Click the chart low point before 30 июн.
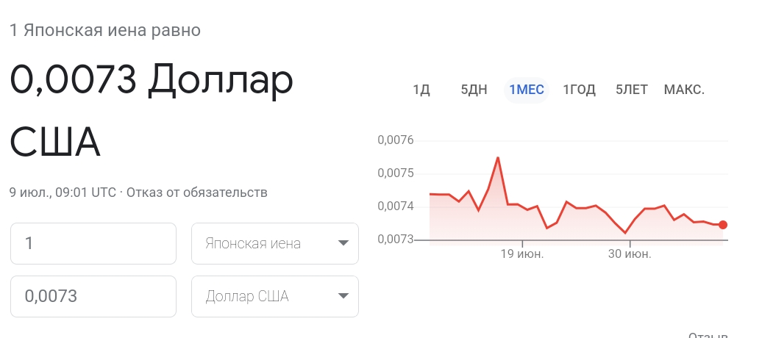Image resolution: width=762 pixels, height=338 pixels. (x=625, y=233)
